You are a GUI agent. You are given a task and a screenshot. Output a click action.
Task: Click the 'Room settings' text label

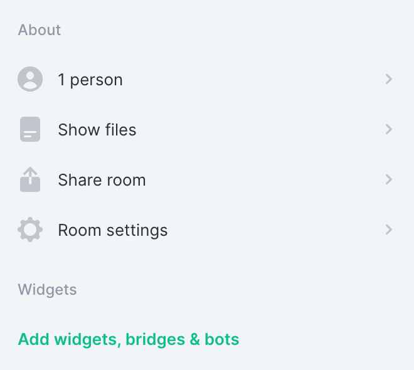click(x=113, y=230)
